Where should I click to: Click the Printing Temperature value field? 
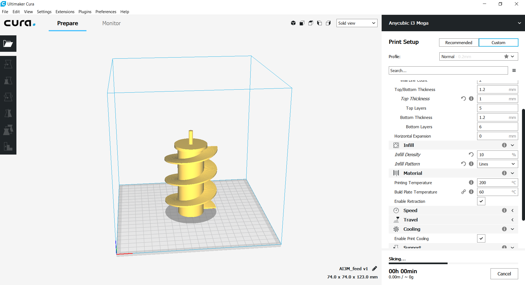point(497,183)
